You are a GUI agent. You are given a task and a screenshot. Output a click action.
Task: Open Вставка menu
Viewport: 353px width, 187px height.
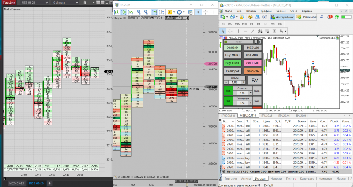click(251, 11)
